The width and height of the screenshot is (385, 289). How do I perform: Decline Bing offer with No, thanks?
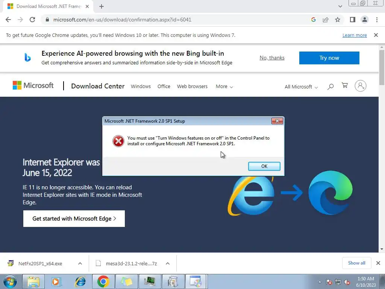coord(272,58)
